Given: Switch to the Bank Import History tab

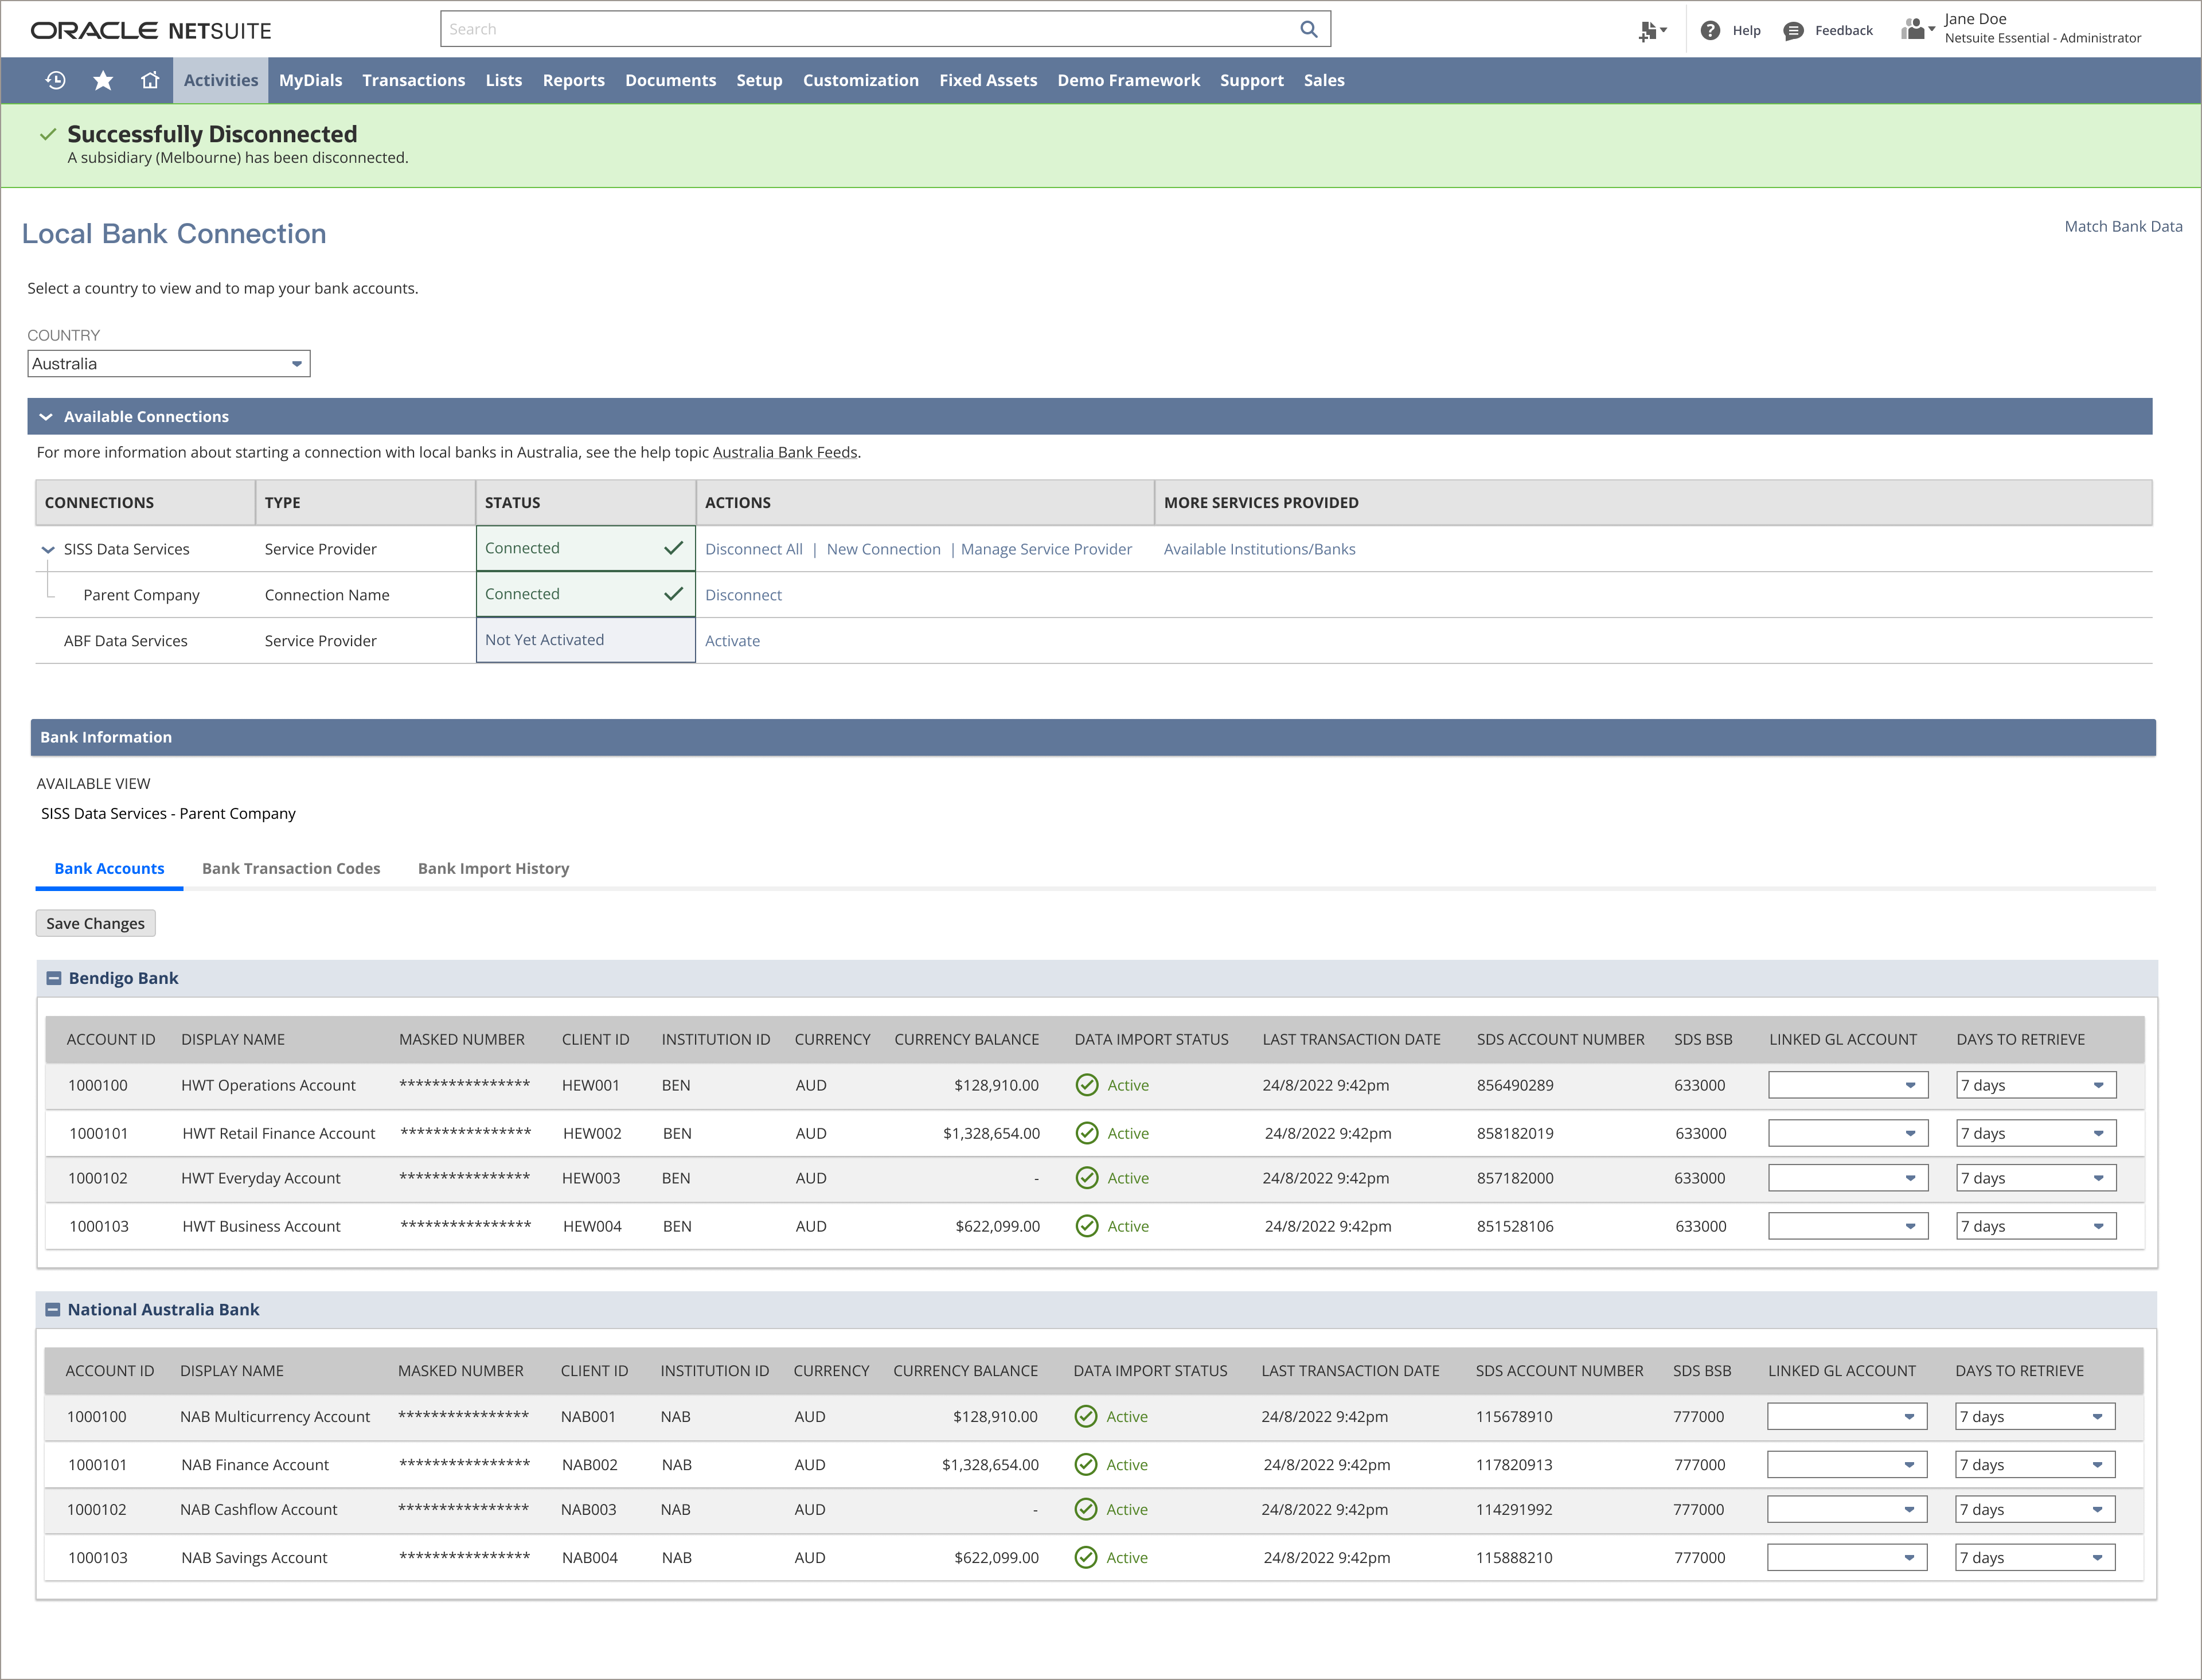Looking at the screenshot, I should [x=493, y=868].
